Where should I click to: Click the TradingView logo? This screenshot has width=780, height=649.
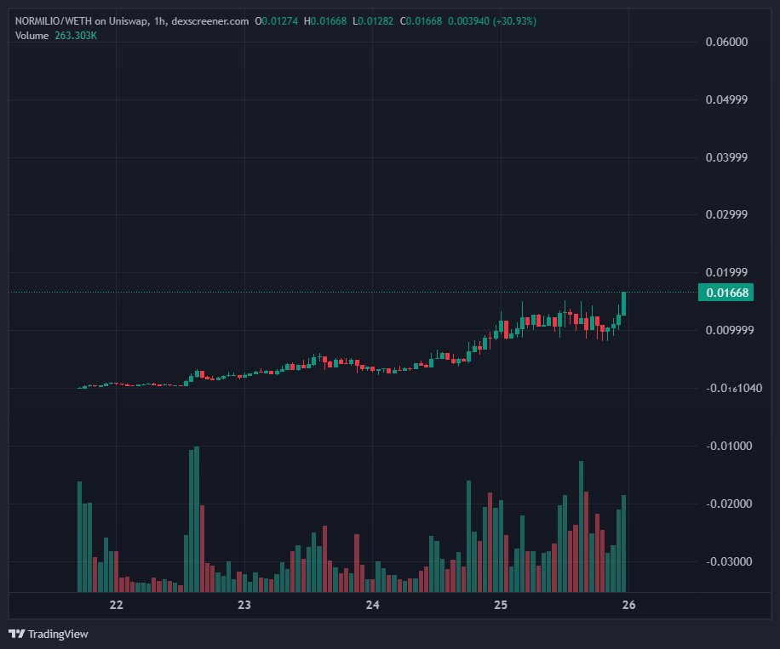pyautogui.click(x=49, y=634)
